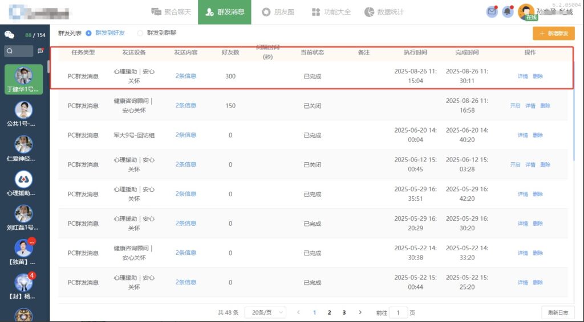Select the 群发到好友 radio option
Screen dimensions: 584x322
(x=88, y=34)
